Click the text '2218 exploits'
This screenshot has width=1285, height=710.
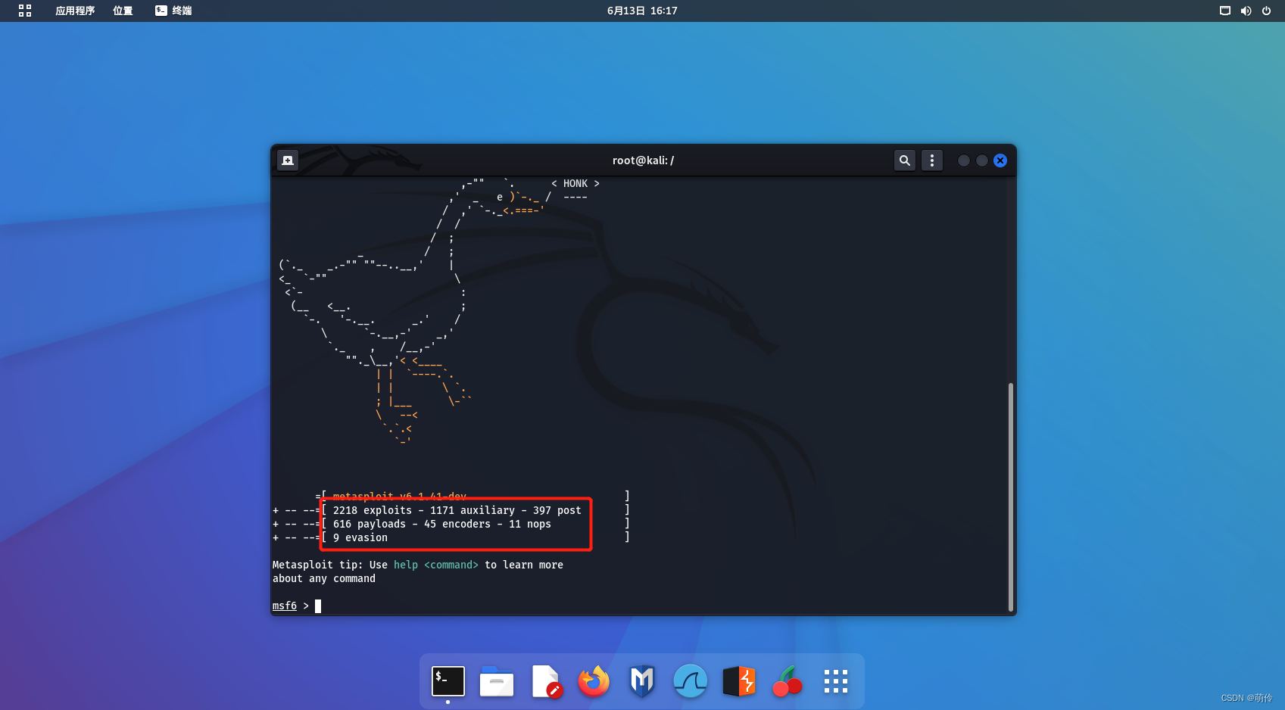[x=373, y=510]
